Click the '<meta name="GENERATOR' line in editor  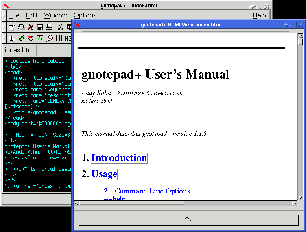tap(42, 101)
